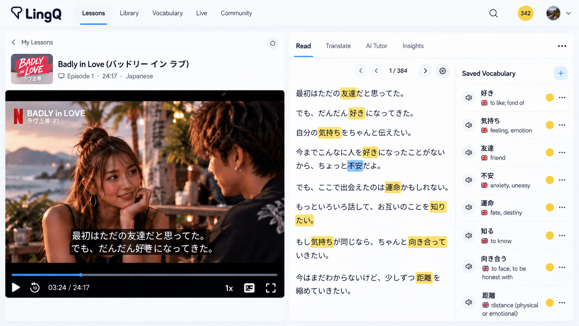This screenshot has width=579, height=326.
Task: Expand the profile dropdown arrow
Action: (568, 14)
